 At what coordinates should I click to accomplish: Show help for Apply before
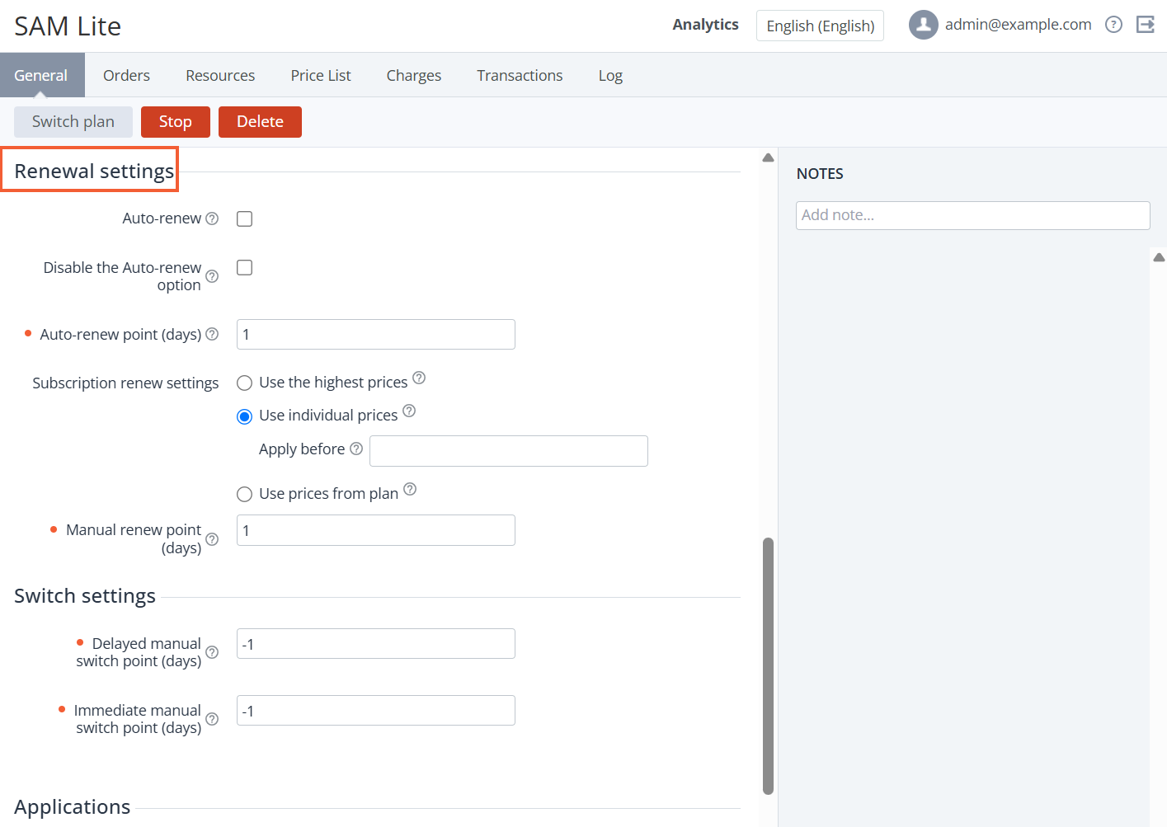[356, 449]
